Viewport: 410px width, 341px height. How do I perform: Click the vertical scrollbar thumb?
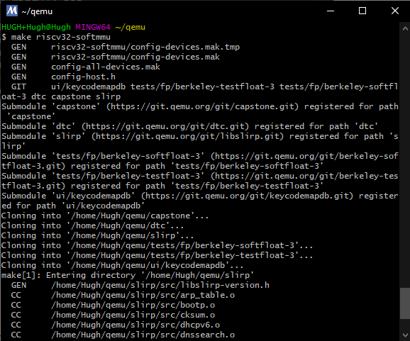[x=405, y=303]
